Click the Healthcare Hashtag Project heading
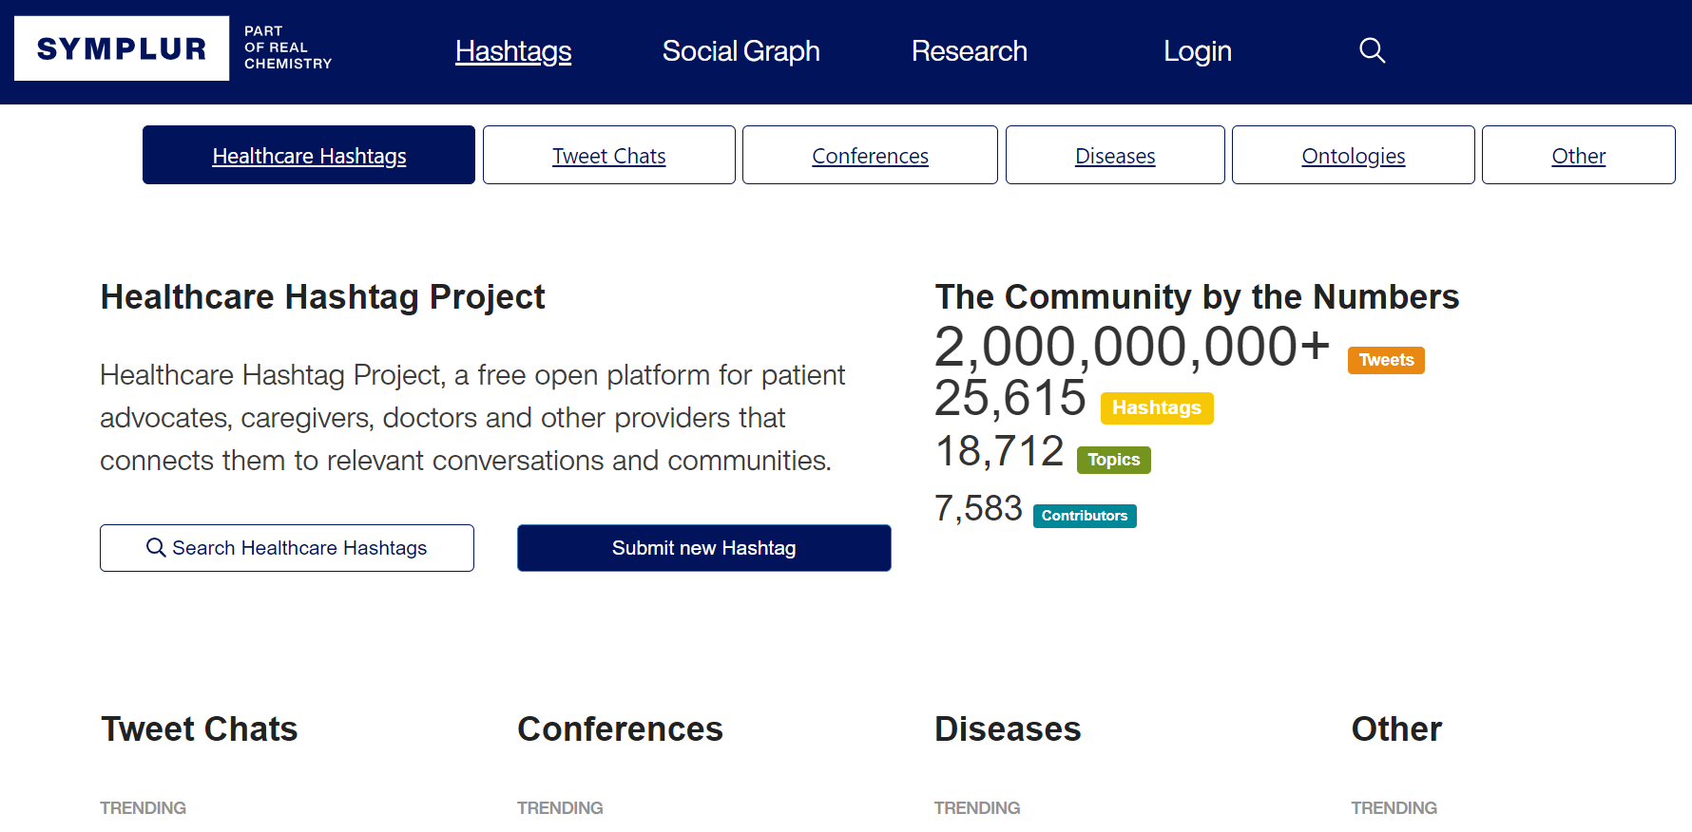1692x832 pixels. pyautogui.click(x=322, y=297)
